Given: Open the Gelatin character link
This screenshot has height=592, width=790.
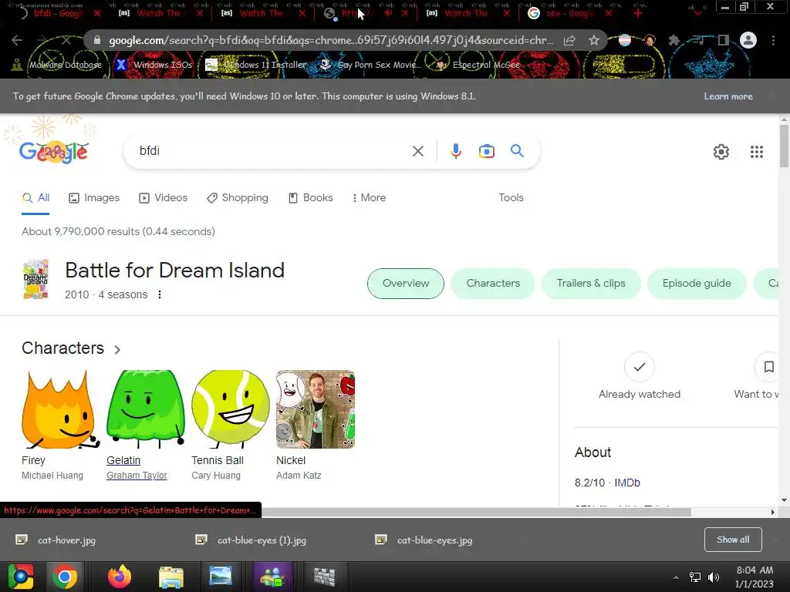Looking at the screenshot, I should (123, 460).
